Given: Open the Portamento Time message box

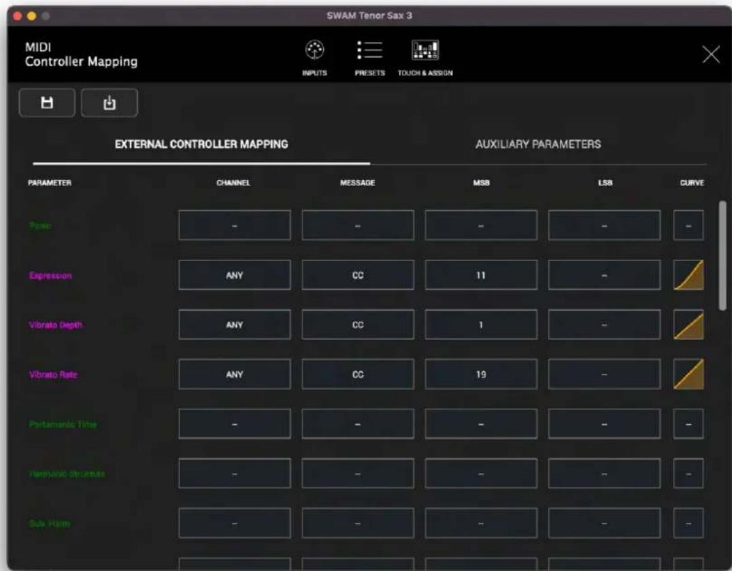Looking at the screenshot, I should pos(358,424).
